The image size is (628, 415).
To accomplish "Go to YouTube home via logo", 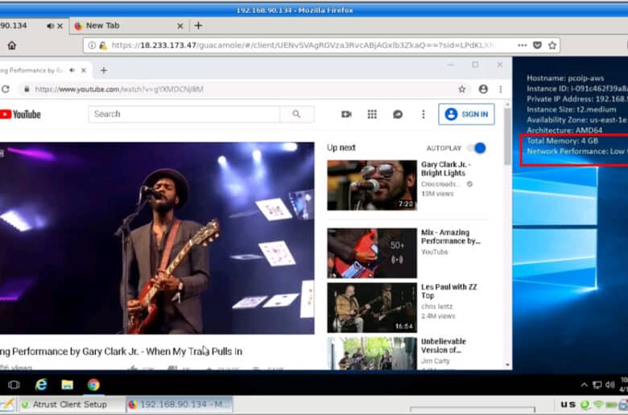I will click(20, 114).
